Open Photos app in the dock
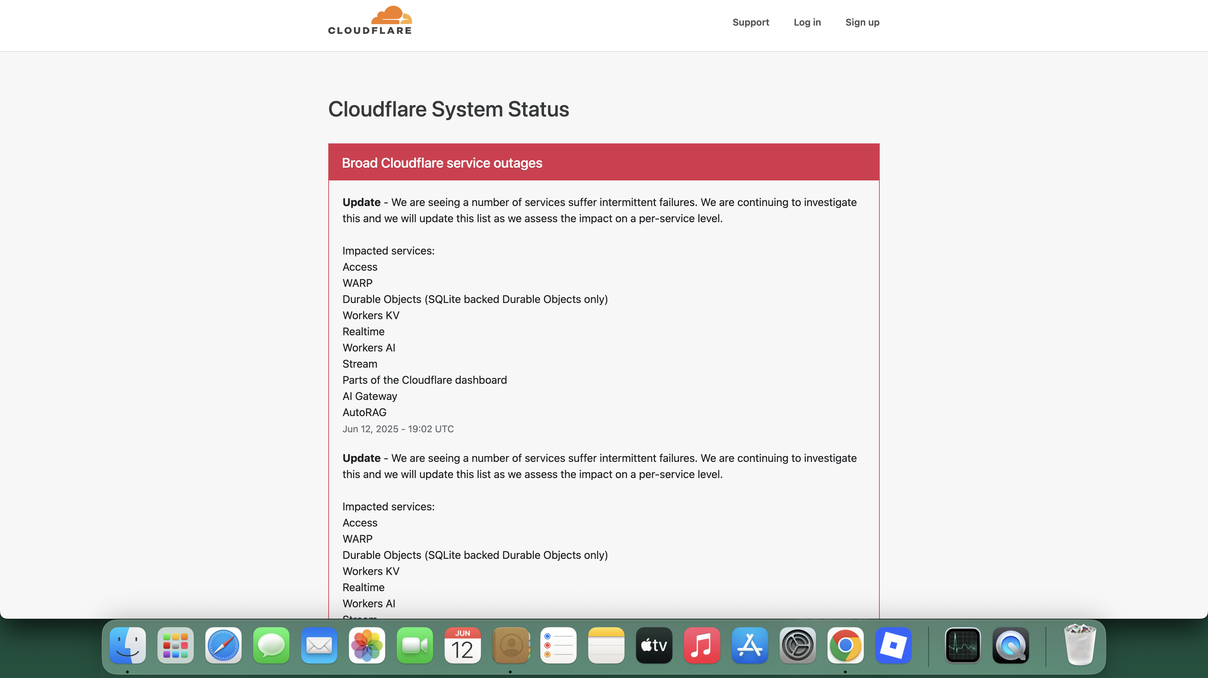The image size is (1208, 678). pos(367,645)
